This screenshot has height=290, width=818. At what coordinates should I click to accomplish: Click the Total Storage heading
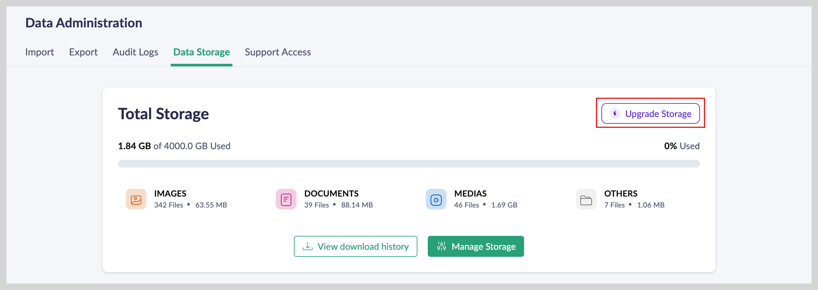tap(163, 114)
